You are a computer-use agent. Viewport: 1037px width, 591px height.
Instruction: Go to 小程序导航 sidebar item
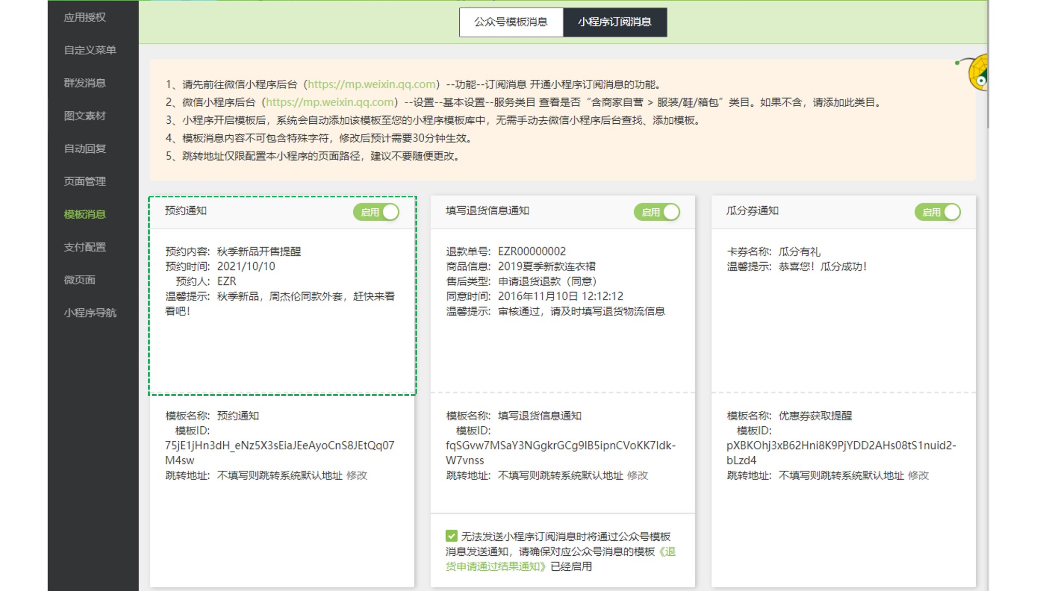point(90,312)
